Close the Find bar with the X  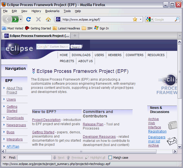[4, 158]
